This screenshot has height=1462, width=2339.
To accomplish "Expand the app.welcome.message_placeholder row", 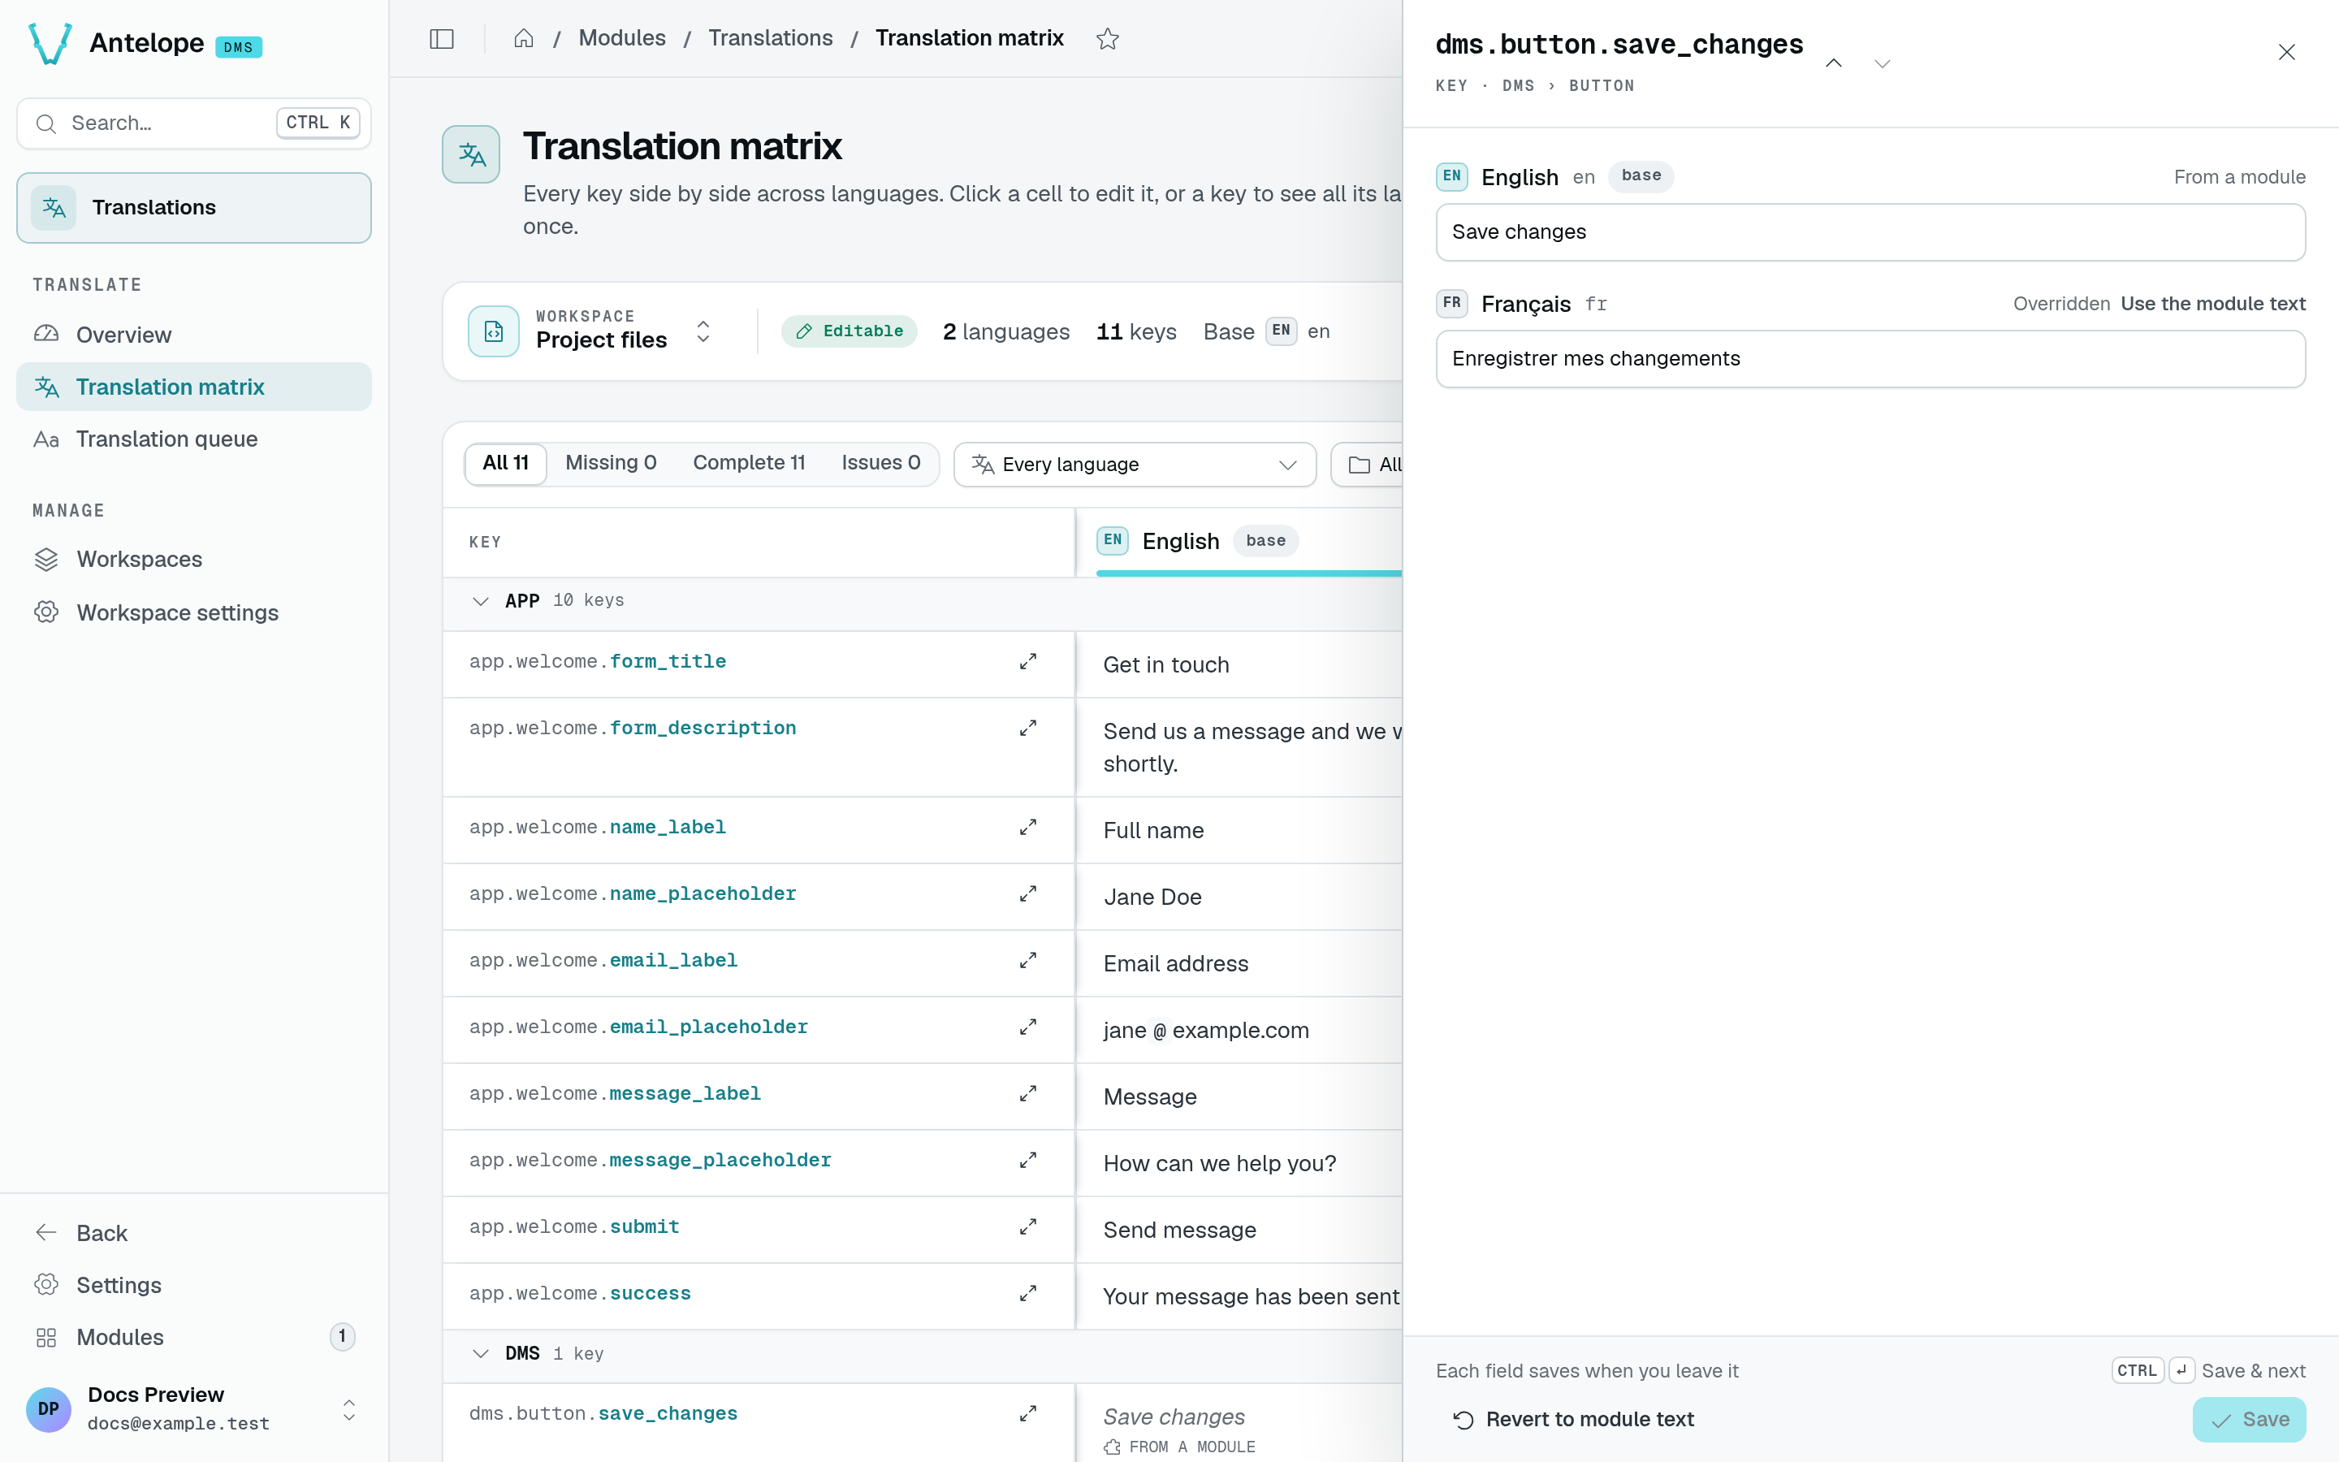I will 1027,1161.
